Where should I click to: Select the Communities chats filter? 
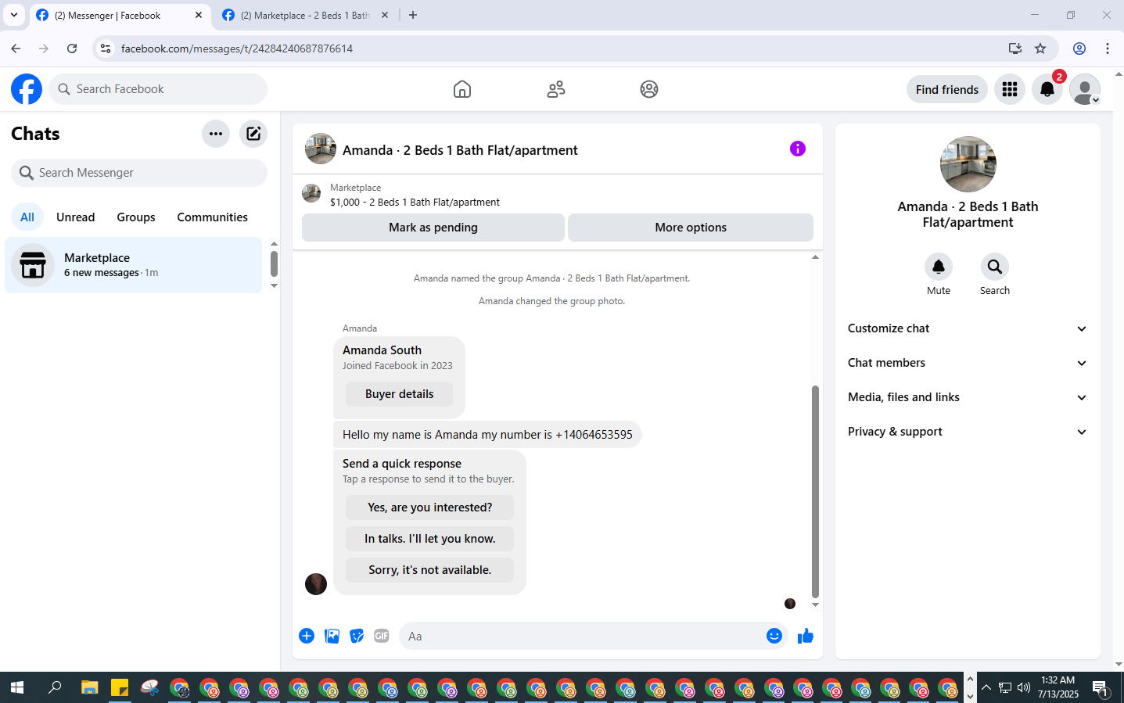[212, 217]
